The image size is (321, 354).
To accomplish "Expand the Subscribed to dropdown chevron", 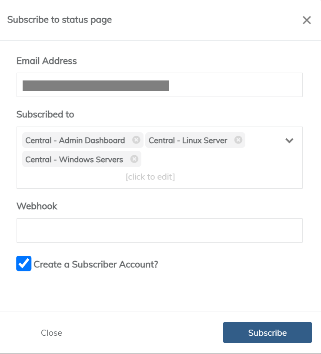I will point(289,140).
